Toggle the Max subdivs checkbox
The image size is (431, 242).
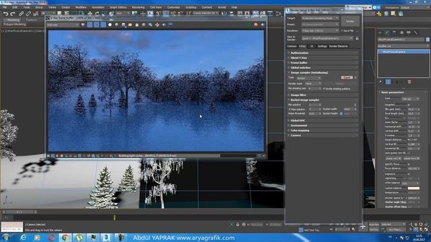(x=290, y=109)
